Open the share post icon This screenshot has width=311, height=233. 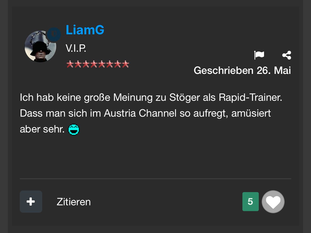click(x=287, y=55)
